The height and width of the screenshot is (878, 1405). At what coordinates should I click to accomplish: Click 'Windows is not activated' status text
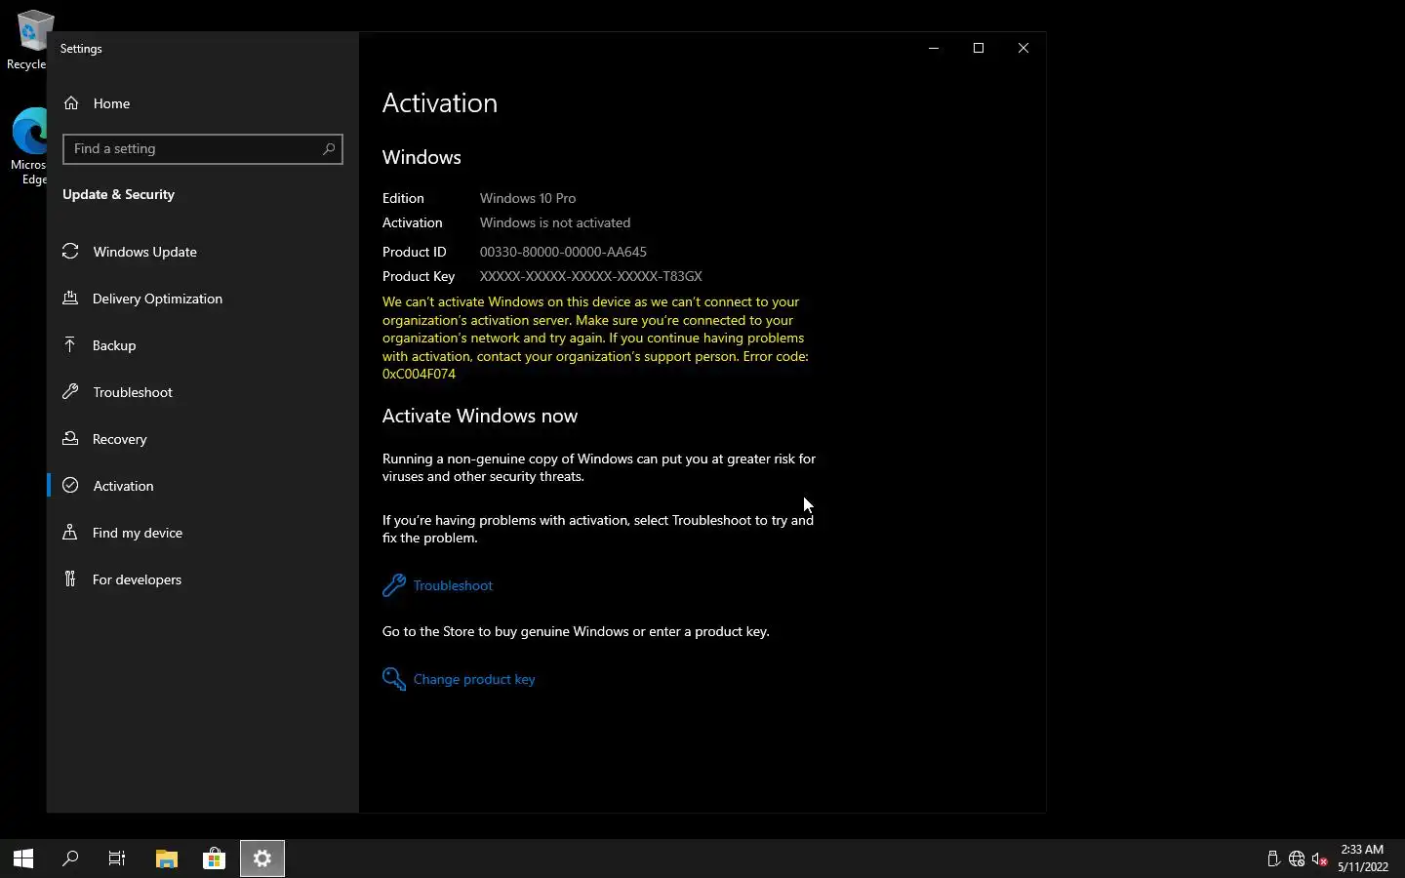(555, 222)
